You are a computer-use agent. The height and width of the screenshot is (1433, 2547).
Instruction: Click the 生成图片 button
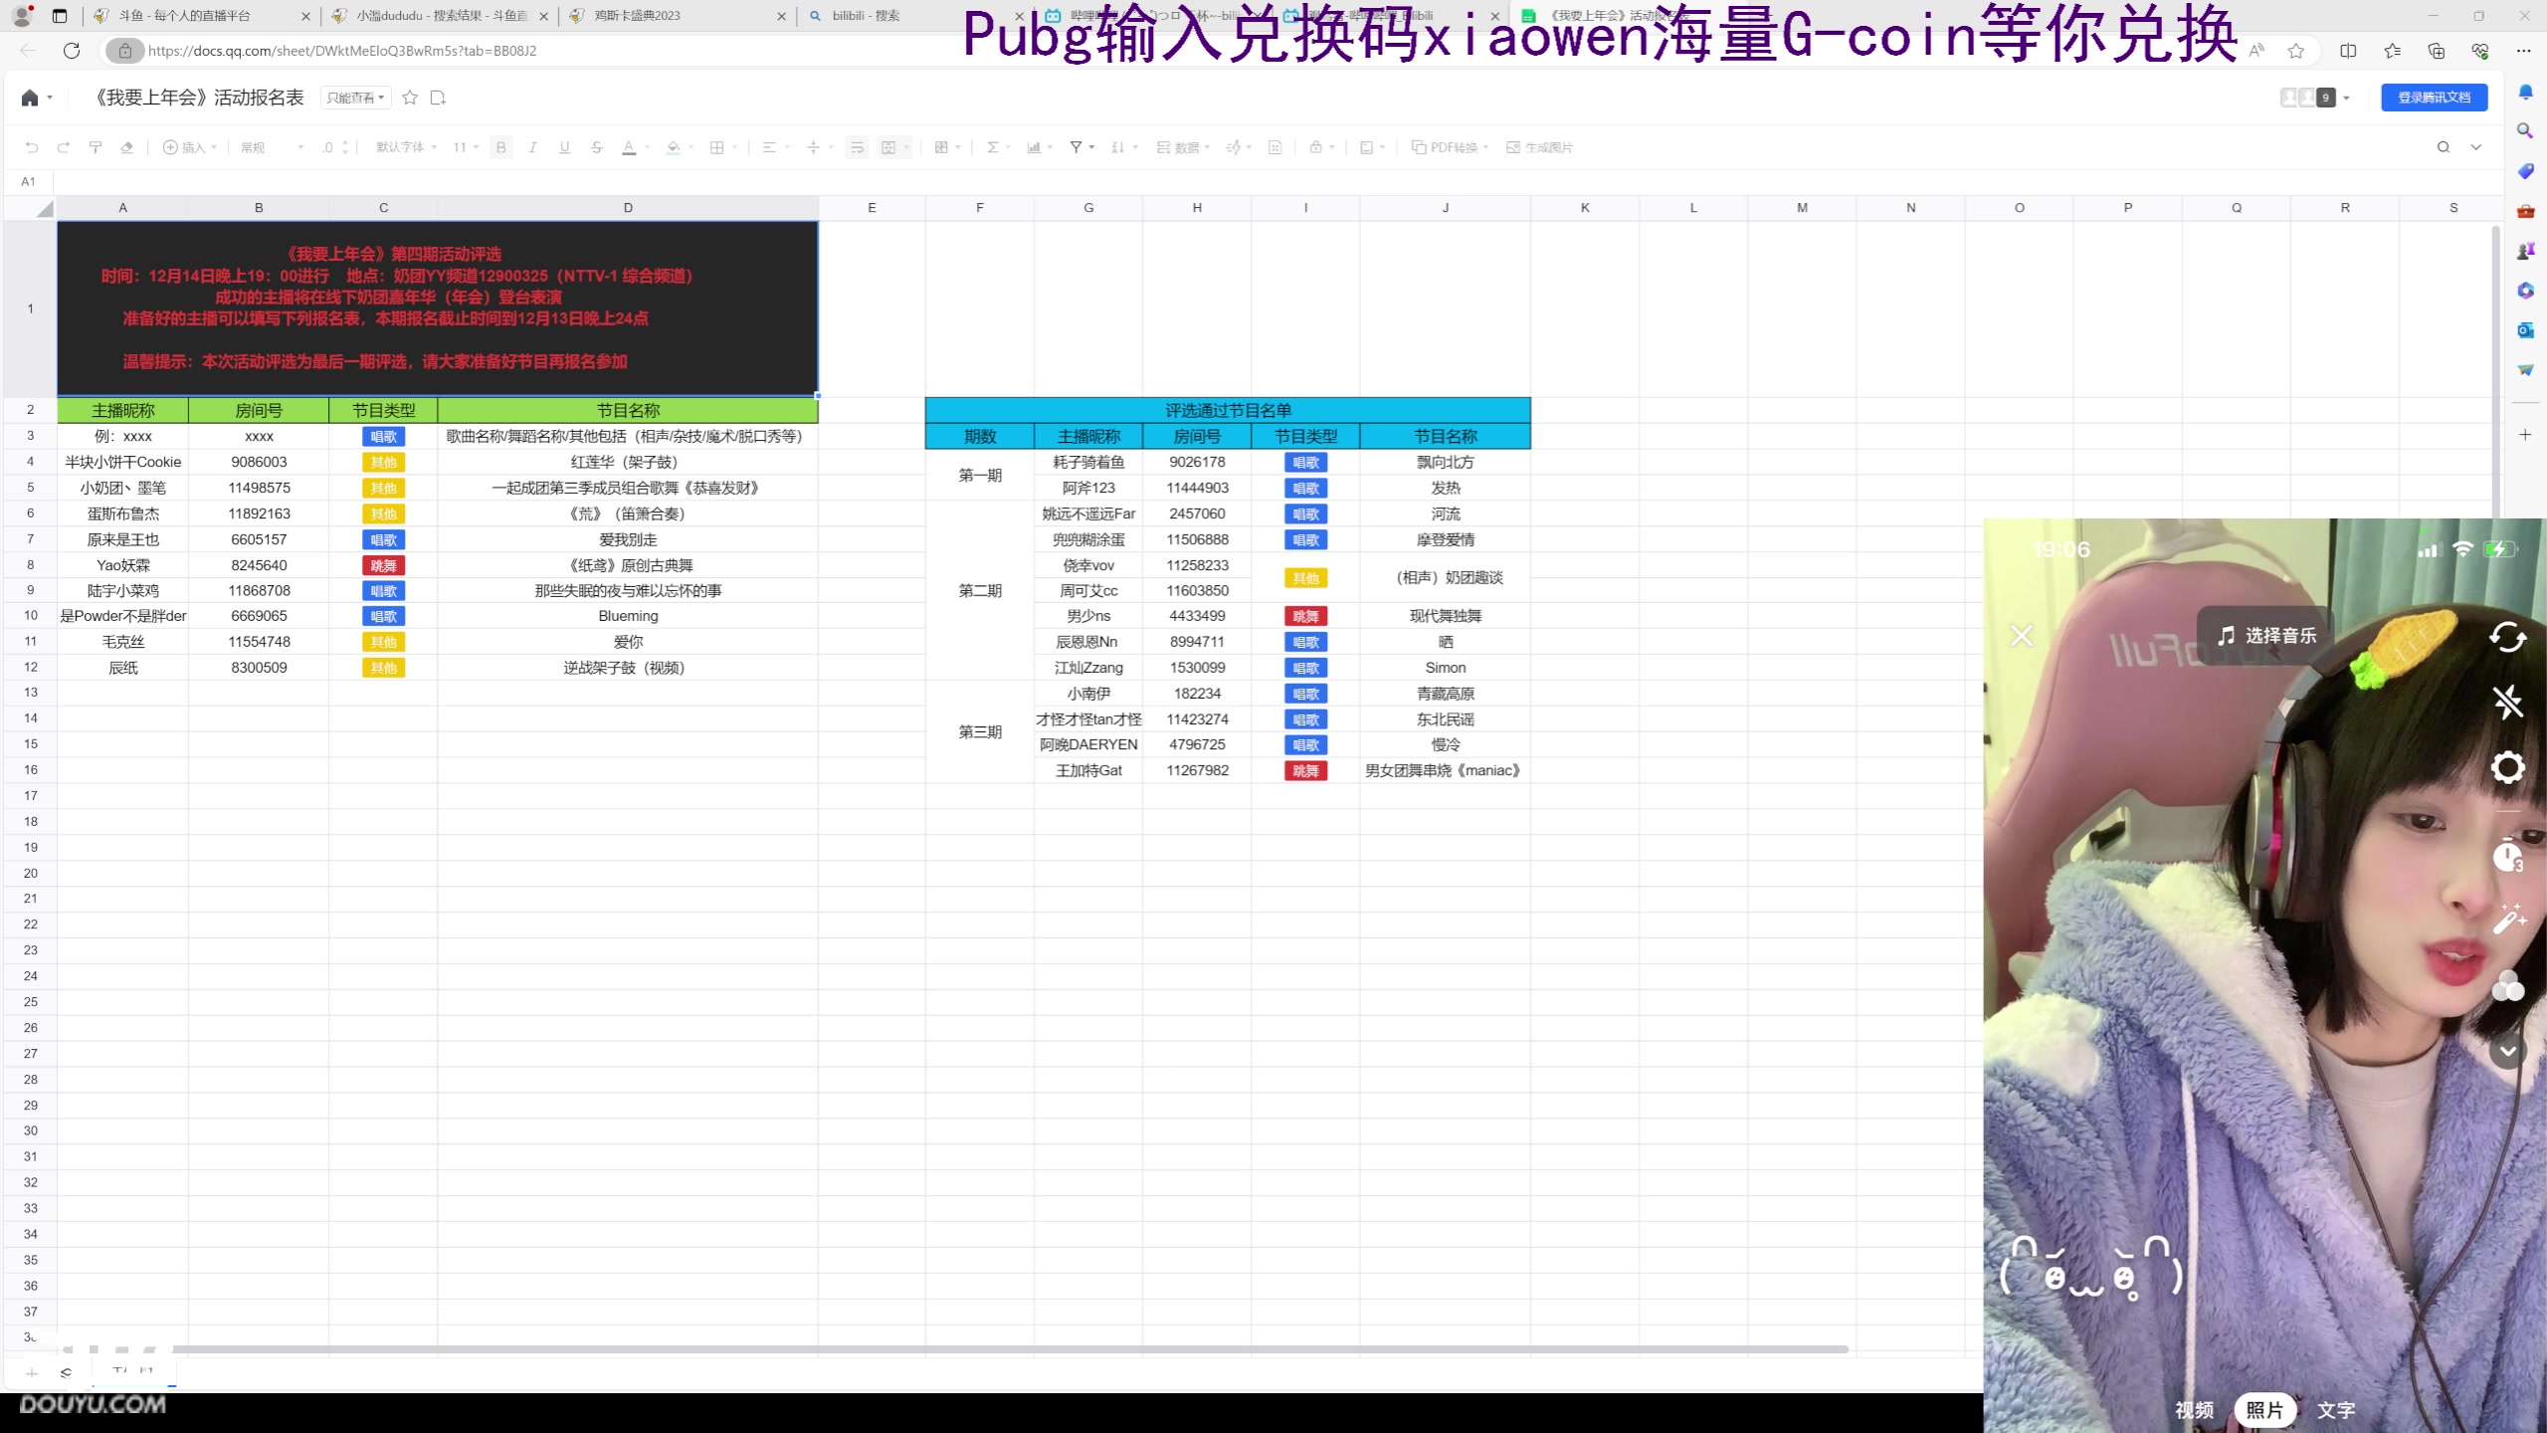(1539, 147)
